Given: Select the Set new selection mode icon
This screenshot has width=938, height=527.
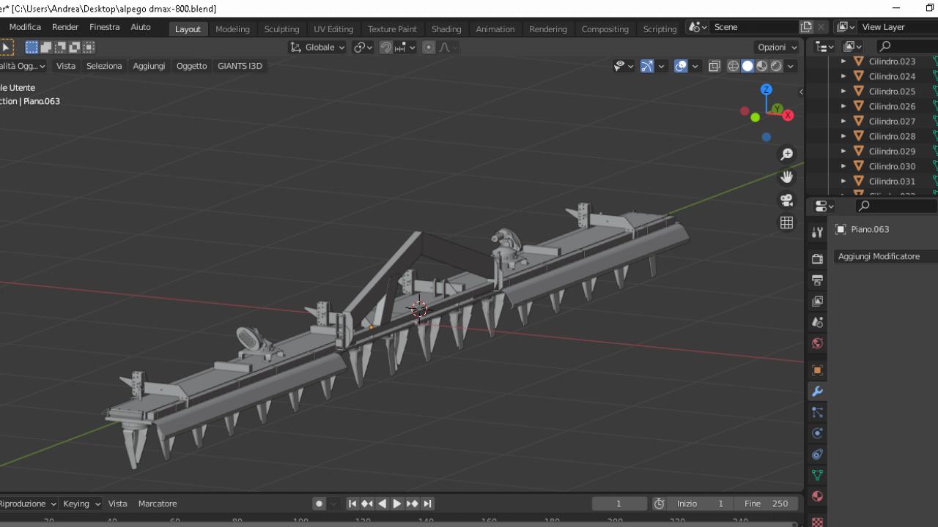Looking at the screenshot, I should [x=32, y=47].
